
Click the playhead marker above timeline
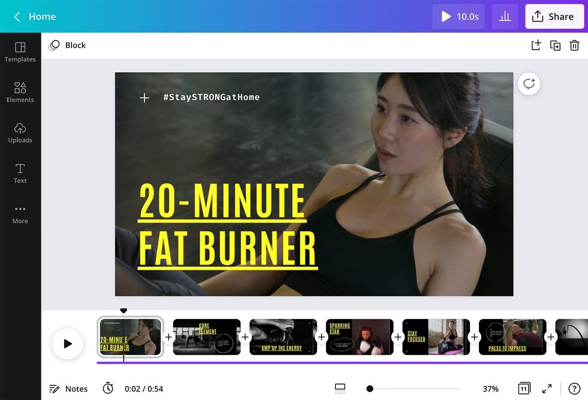tap(123, 311)
